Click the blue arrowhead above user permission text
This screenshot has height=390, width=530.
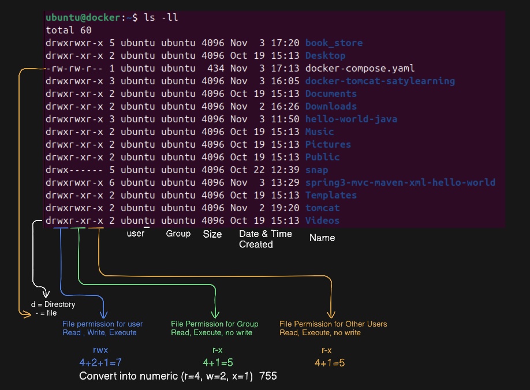click(x=104, y=314)
